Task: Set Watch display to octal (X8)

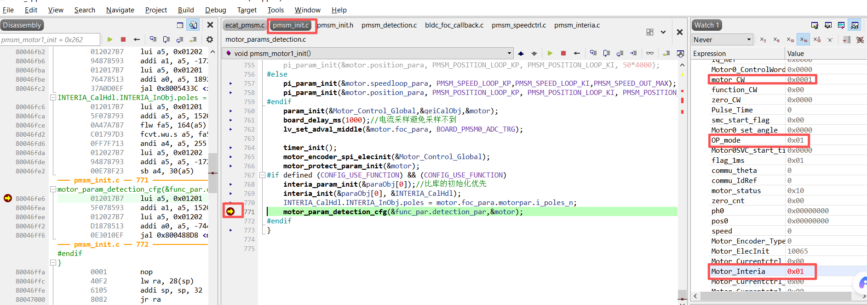Action: tap(776, 40)
